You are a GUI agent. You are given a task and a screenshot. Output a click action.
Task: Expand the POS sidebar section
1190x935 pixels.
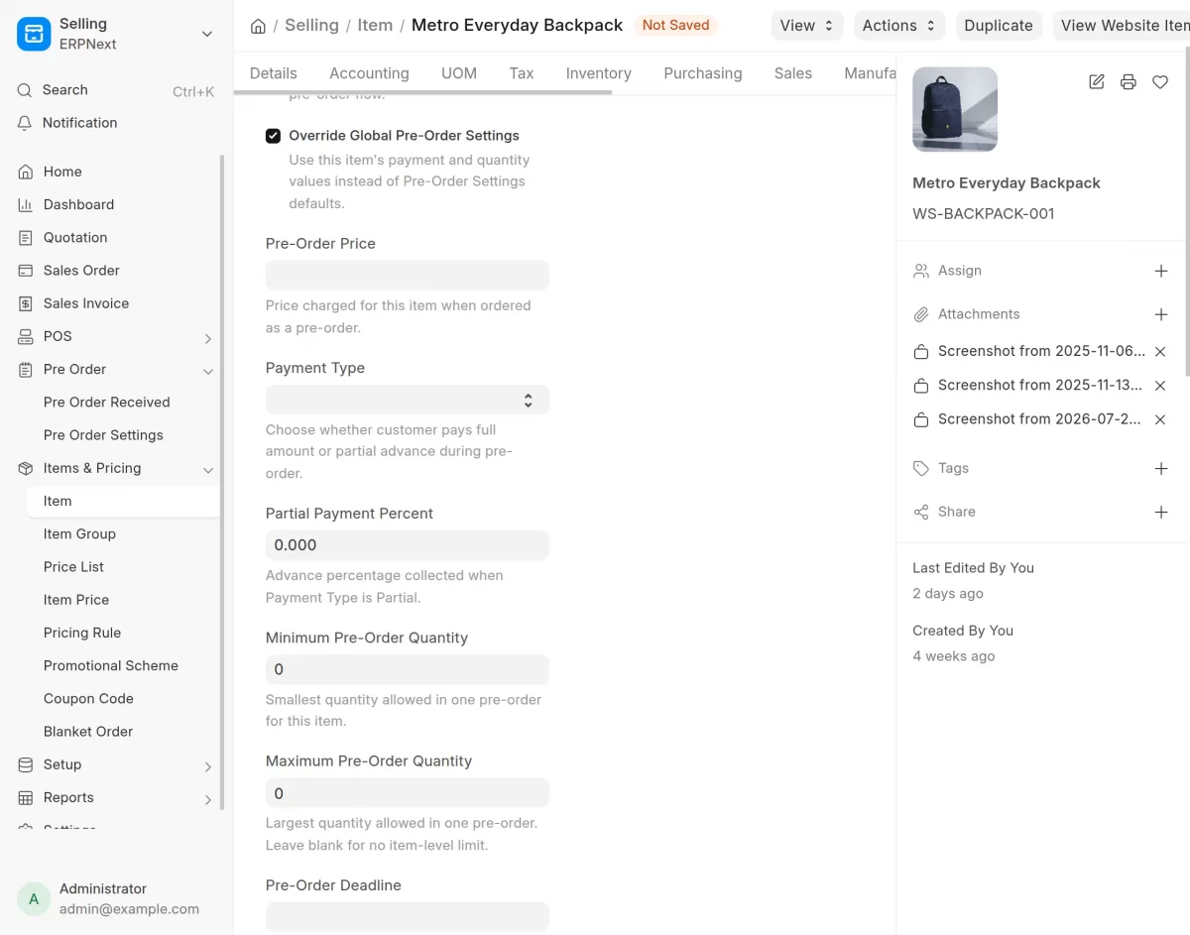208,337
